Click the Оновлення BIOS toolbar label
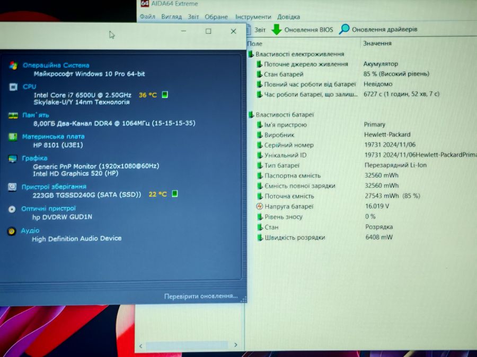This screenshot has width=477, height=357. (x=308, y=30)
